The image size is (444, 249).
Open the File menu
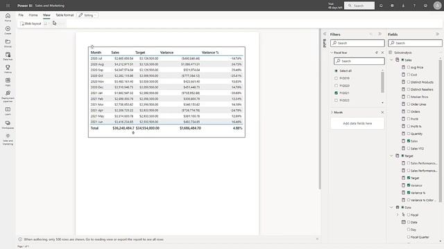[21, 15]
